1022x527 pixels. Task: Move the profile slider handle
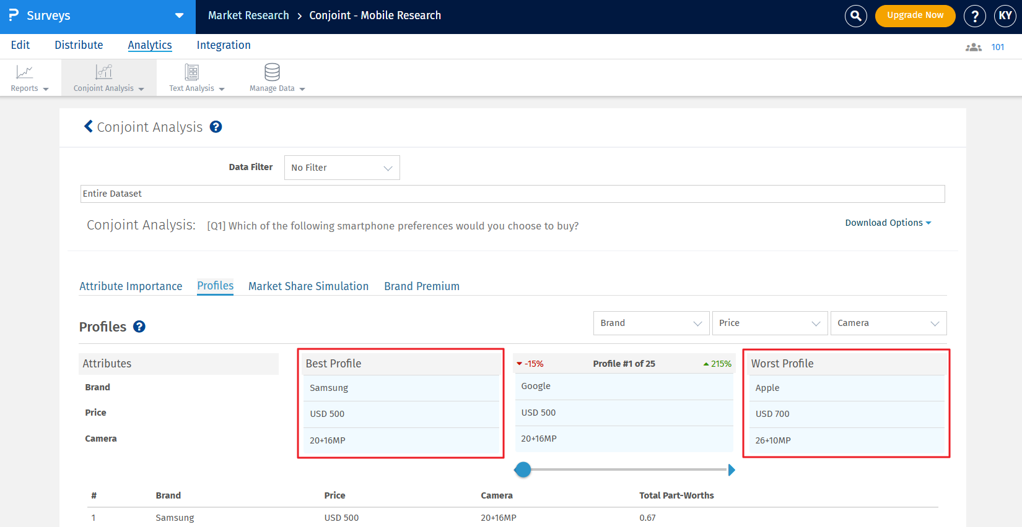click(x=523, y=470)
